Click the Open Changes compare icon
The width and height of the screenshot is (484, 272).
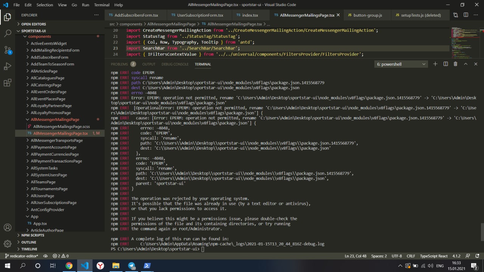pos(456,15)
